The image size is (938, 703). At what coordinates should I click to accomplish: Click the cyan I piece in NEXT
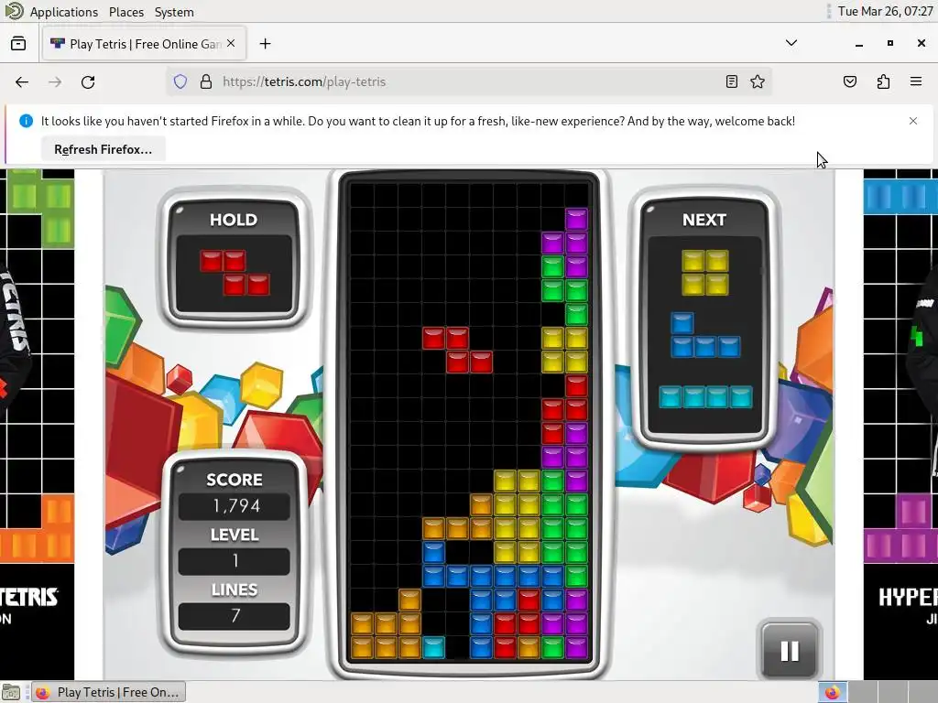(705, 397)
